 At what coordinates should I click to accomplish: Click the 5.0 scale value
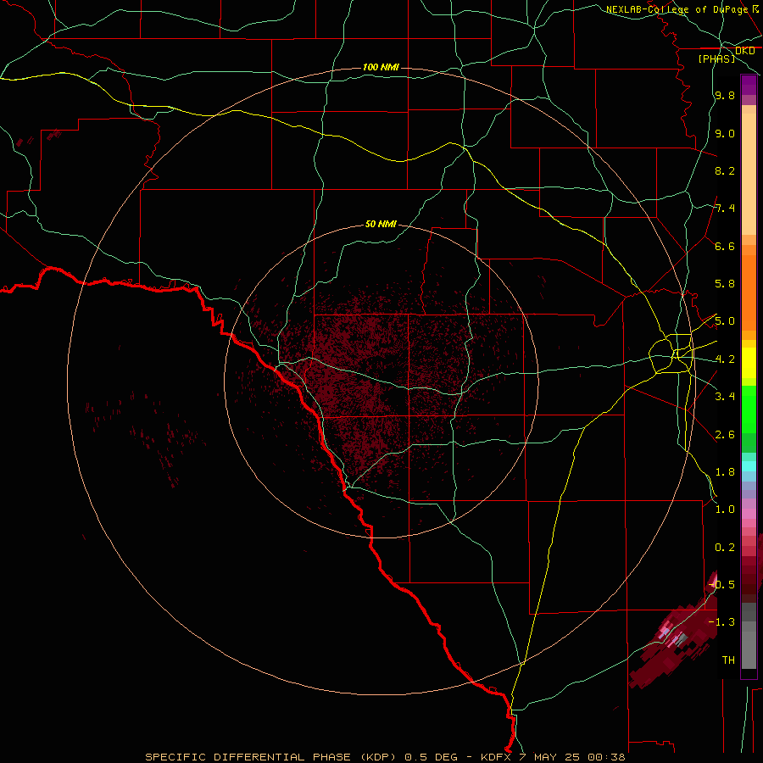(x=725, y=321)
